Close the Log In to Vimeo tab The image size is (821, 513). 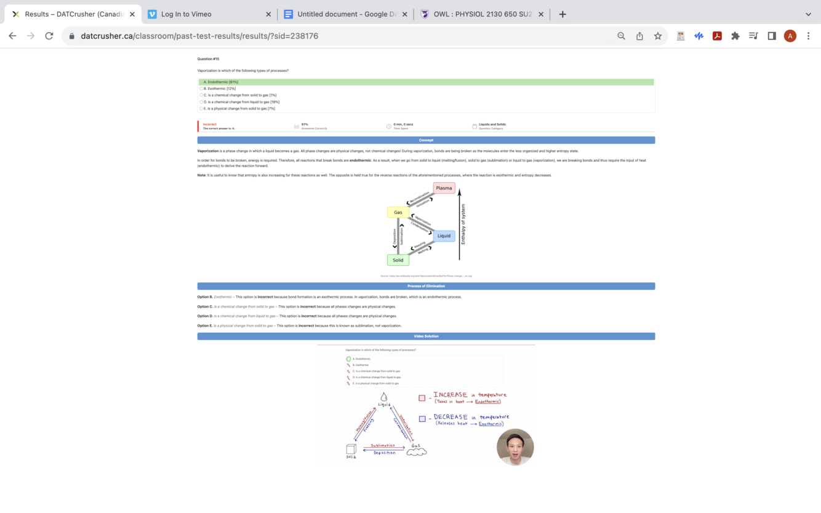pyautogui.click(x=268, y=14)
